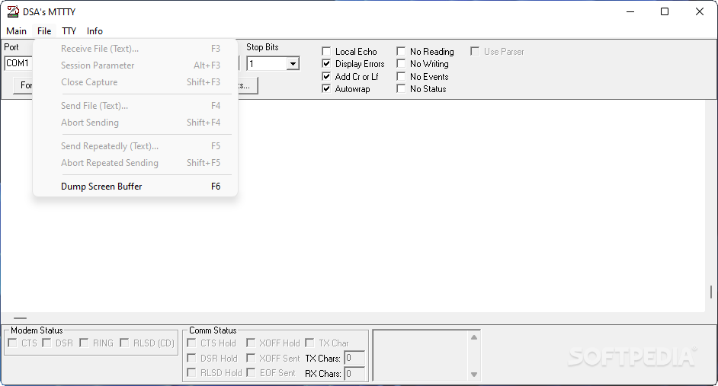Click the Abort Sending menu entry
Image resolution: width=718 pixels, height=386 pixels.
pos(135,123)
